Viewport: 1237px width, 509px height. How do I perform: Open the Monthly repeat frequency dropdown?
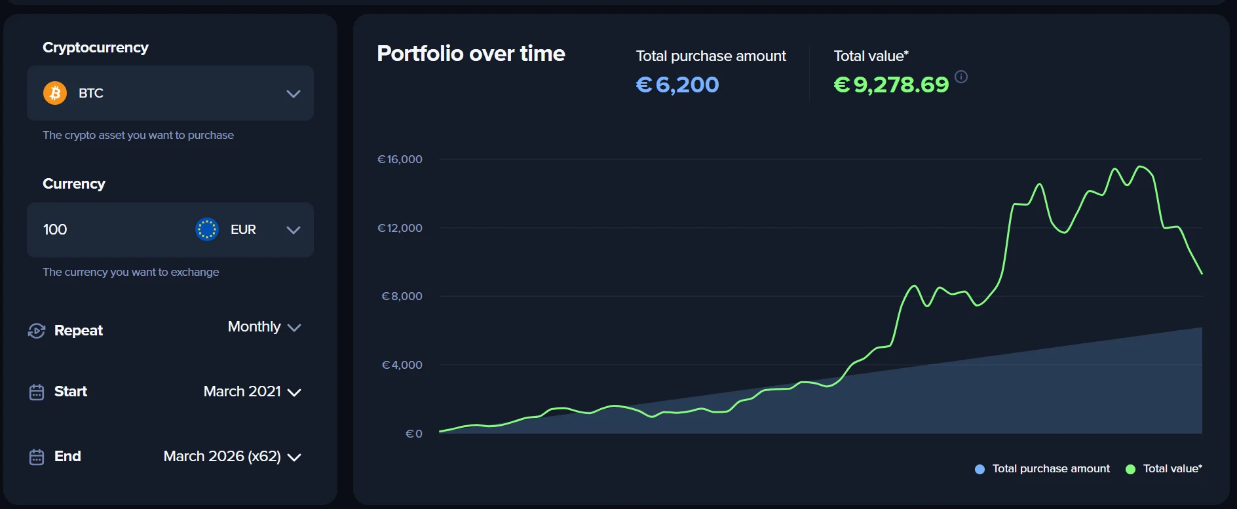(264, 327)
